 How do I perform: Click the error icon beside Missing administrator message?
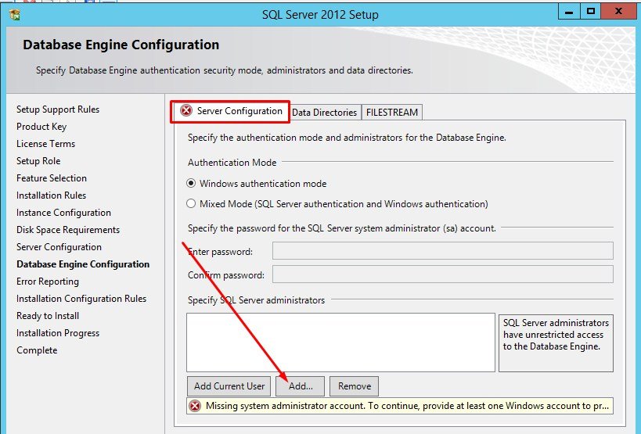click(x=195, y=406)
